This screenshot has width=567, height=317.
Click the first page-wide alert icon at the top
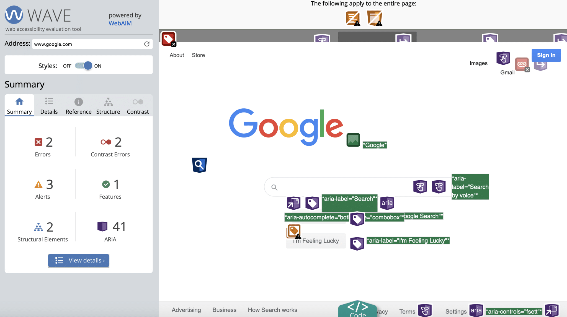(x=352, y=18)
